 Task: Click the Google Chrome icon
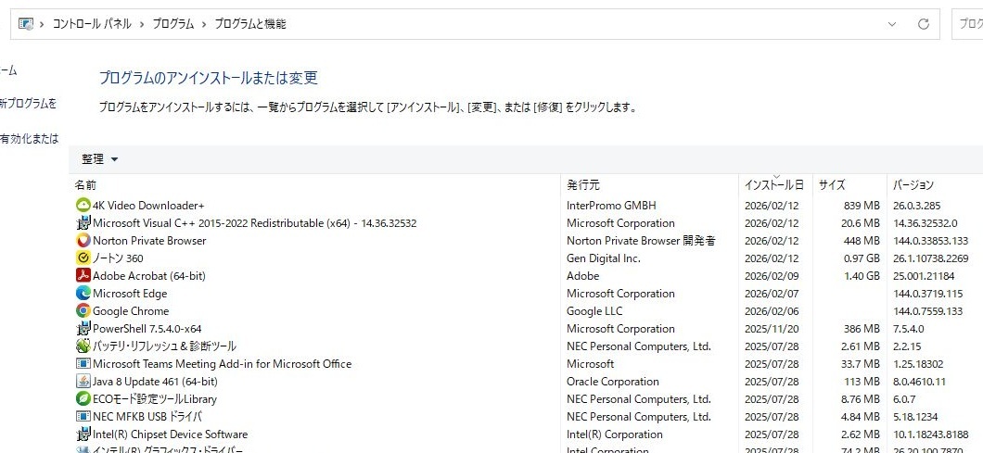[x=83, y=311]
